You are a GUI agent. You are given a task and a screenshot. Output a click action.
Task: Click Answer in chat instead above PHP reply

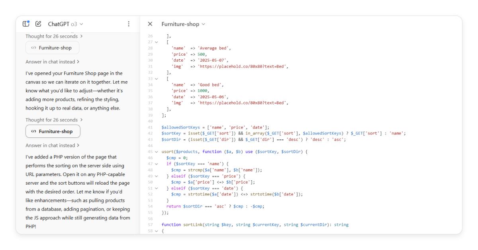52,145
